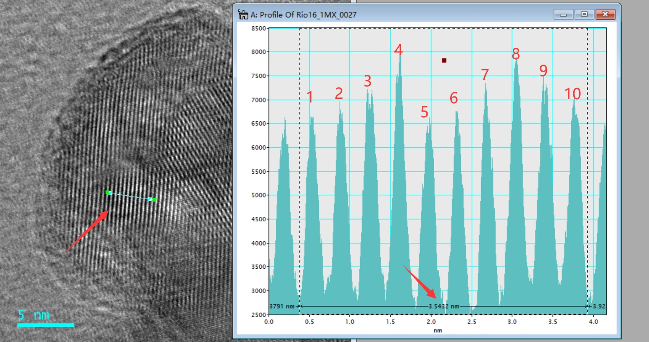Select the red peak label 10

tap(572, 94)
